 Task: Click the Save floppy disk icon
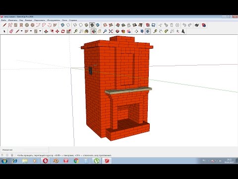tap(153, 25)
